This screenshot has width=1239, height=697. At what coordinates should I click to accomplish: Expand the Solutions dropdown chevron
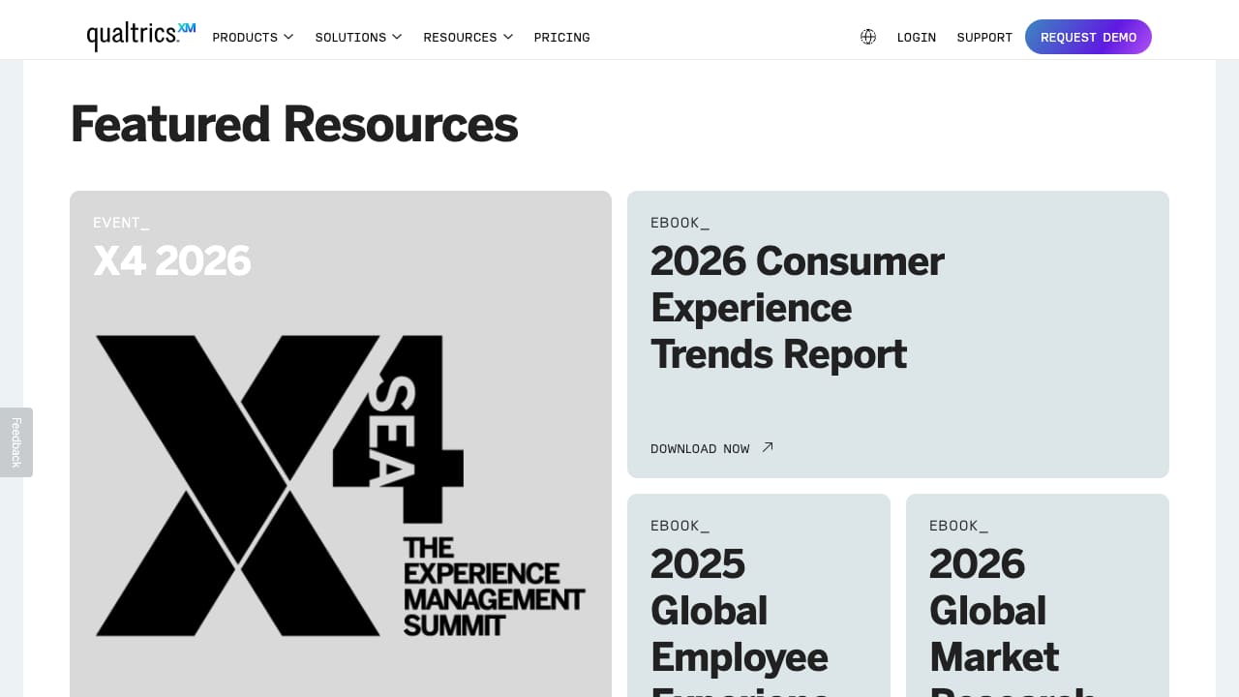click(397, 37)
